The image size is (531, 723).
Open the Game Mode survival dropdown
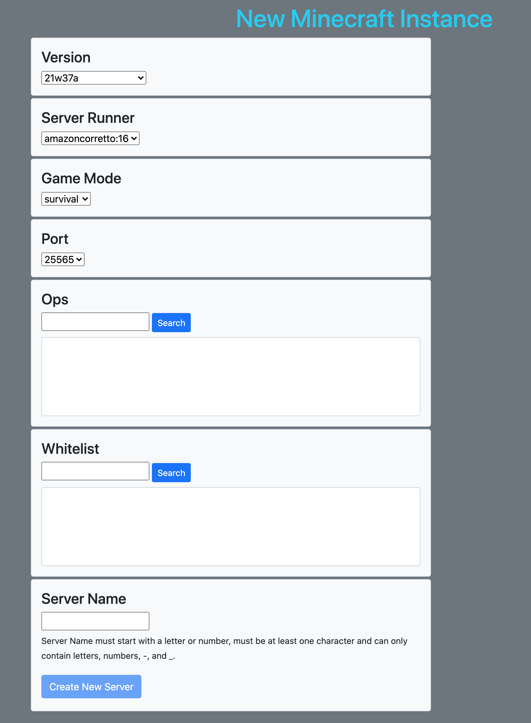click(x=66, y=199)
